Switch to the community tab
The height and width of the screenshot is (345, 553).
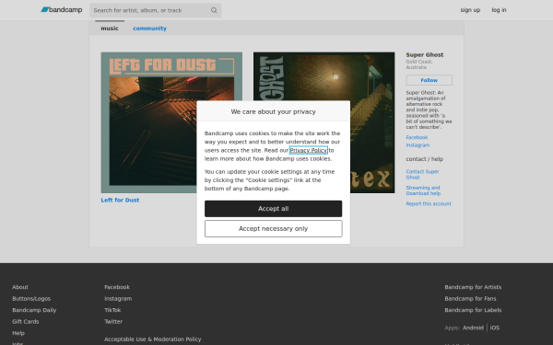(149, 29)
